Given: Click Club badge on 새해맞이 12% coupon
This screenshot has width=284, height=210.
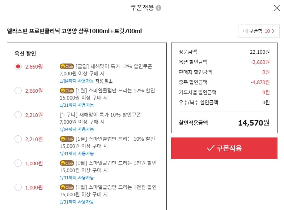Looking at the screenshot, I should point(67,66).
